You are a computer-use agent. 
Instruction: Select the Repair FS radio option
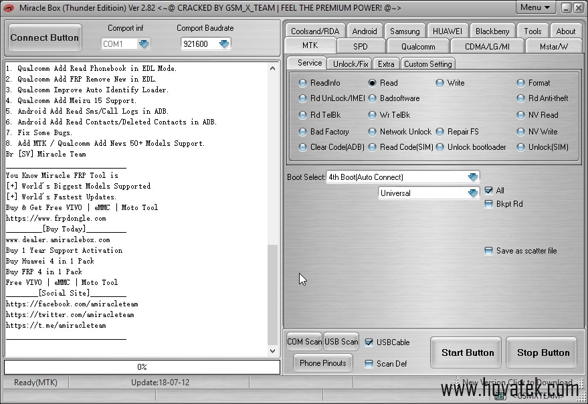[x=457, y=132]
